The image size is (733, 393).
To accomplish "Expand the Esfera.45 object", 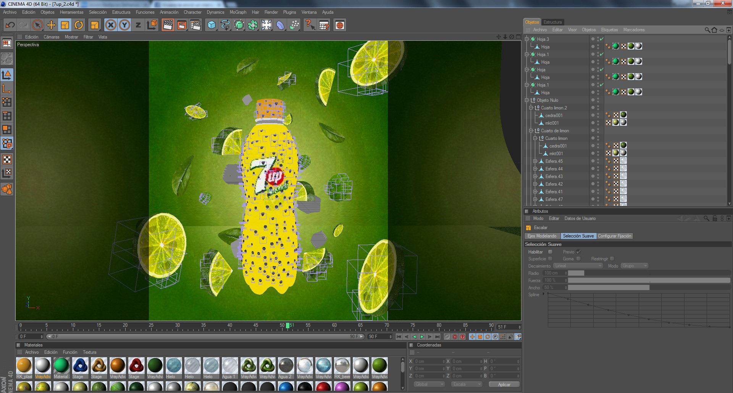I will pyautogui.click(x=535, y=161).
